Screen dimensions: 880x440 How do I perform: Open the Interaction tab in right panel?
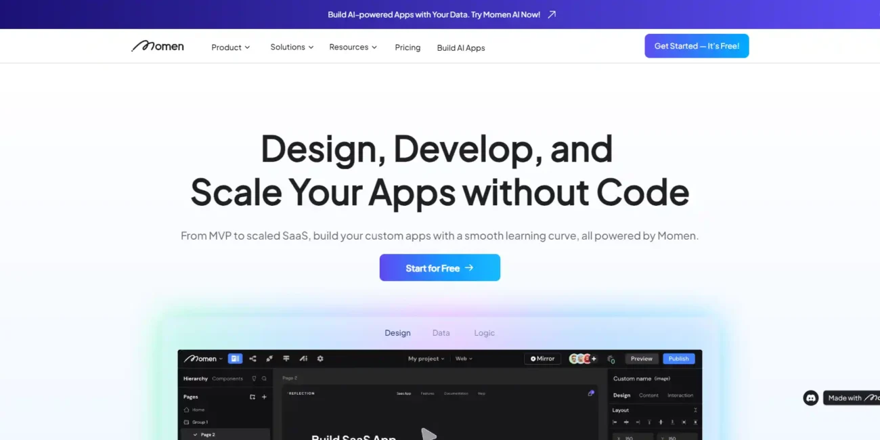680,395
